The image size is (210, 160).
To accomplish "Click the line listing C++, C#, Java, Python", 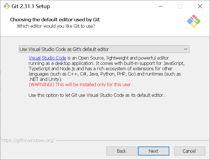I will click(x=105, y=74).
